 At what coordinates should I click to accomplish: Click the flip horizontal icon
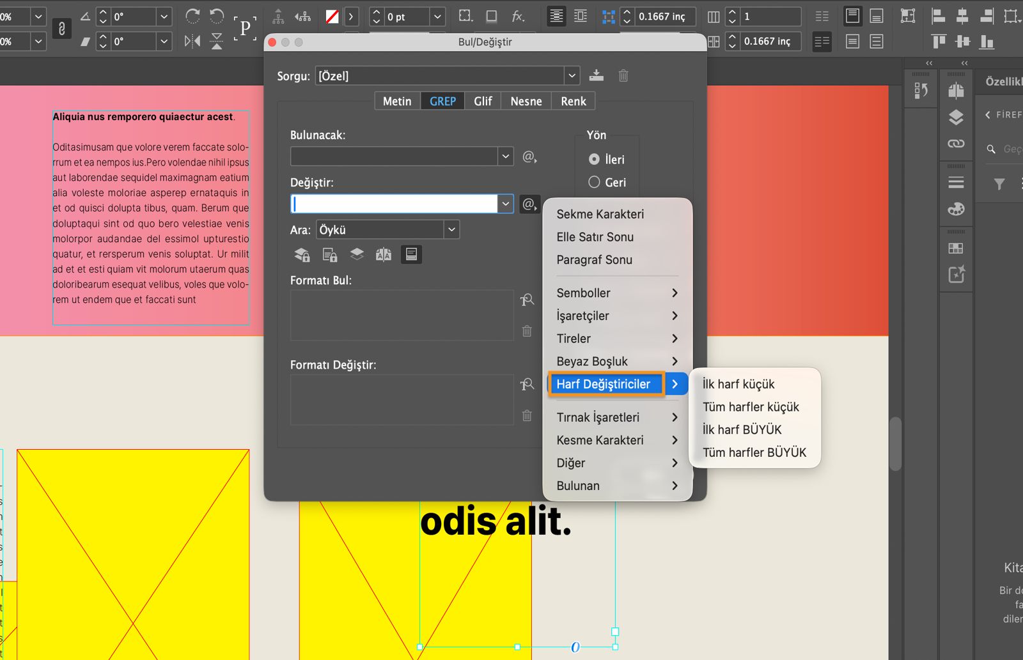[x=192, y=42]
